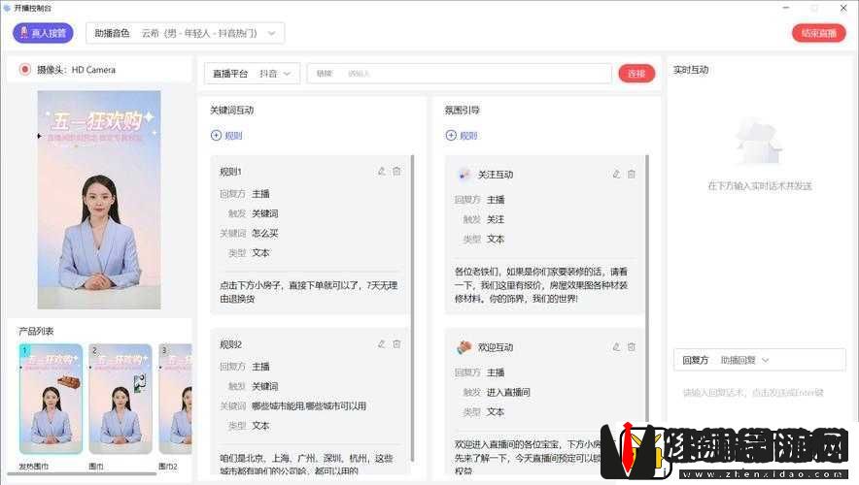This screenshot has height=485, width=859.
Task: Click the 关注互动 card icon
Action: tap(464, 174)
